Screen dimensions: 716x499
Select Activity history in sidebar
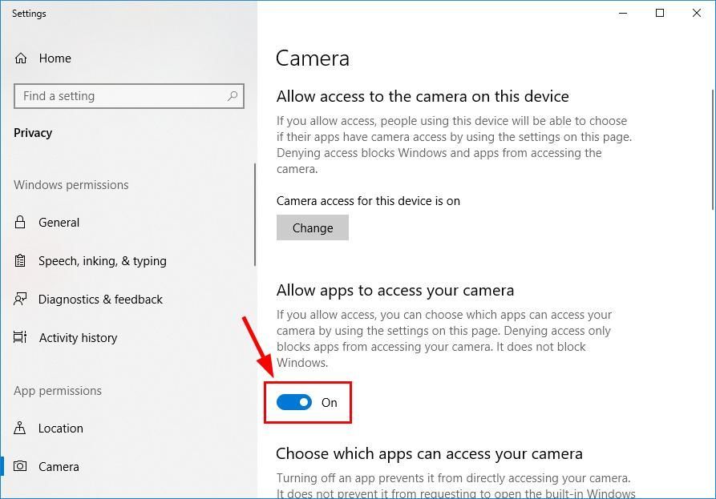pos(78,338)
